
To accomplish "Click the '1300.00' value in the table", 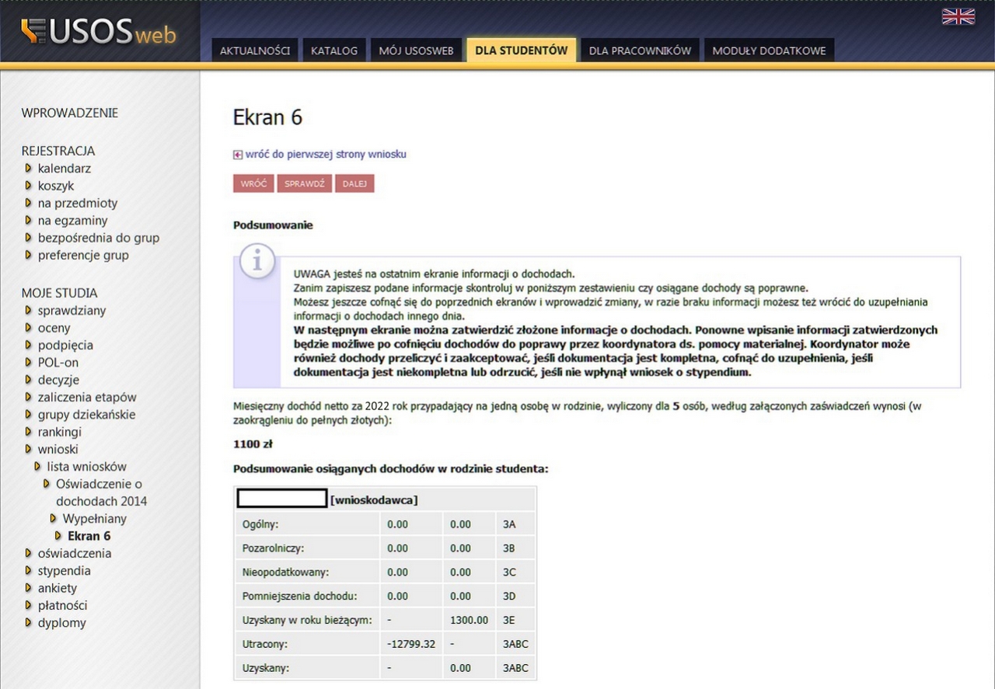I will coord(470,621).
